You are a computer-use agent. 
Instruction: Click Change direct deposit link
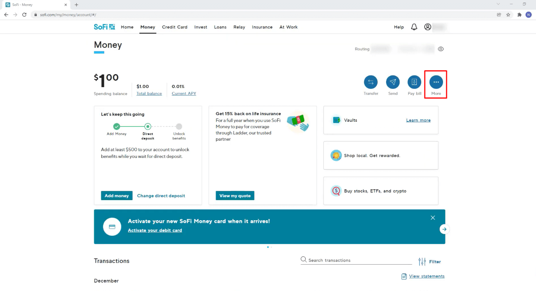161,196
